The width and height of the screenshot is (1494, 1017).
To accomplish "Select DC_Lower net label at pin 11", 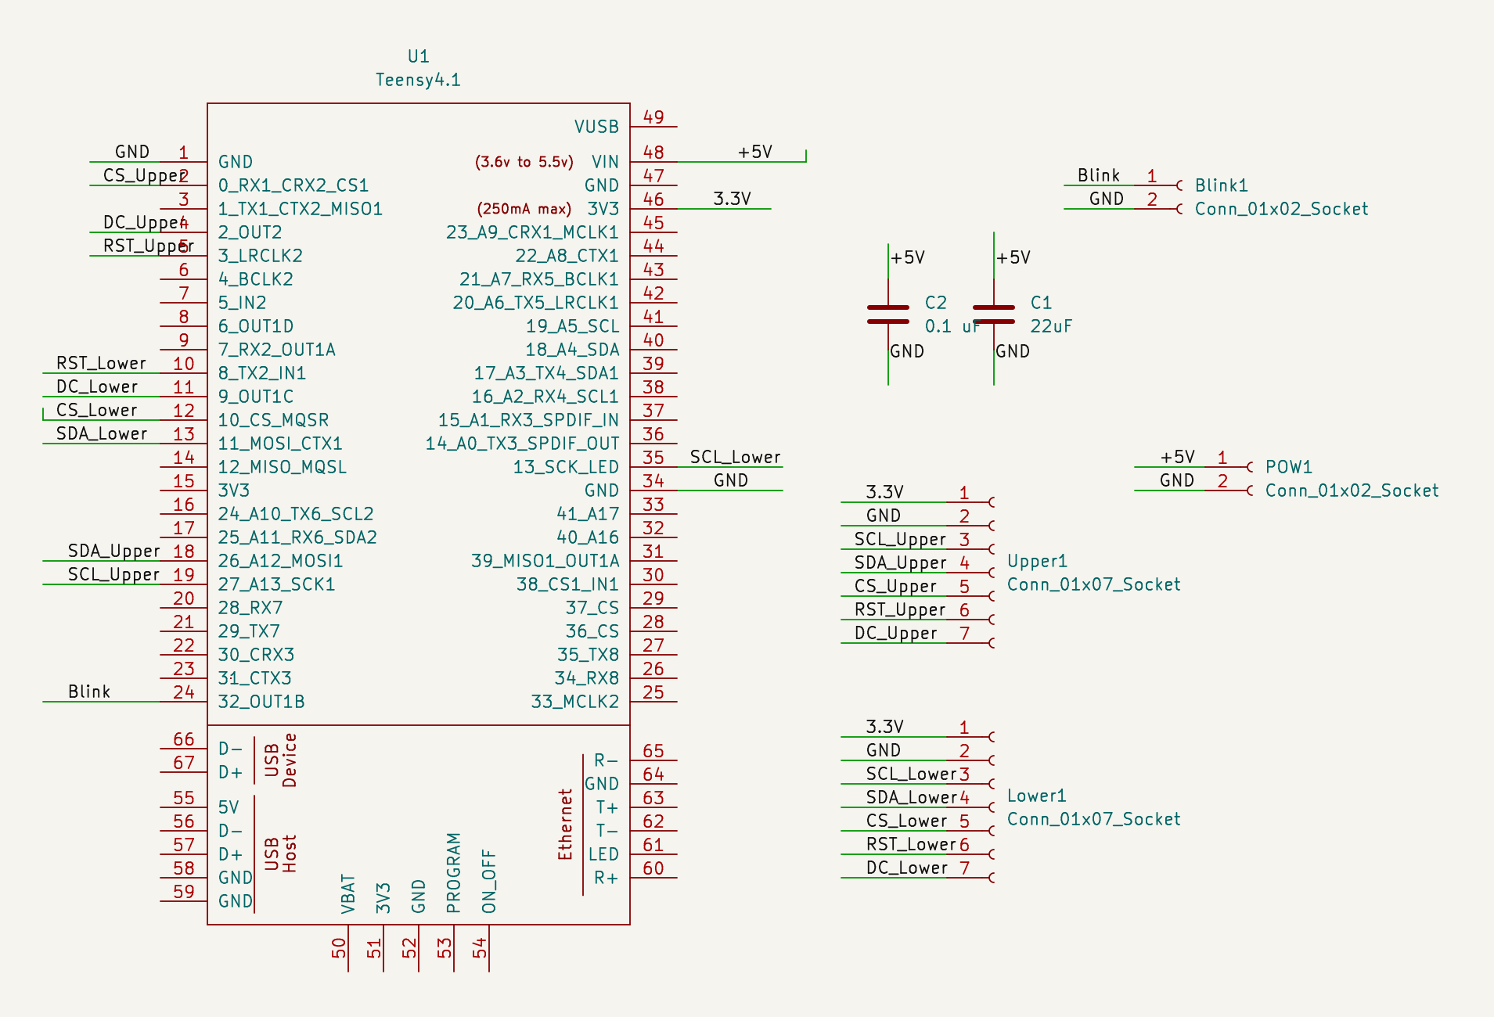I will (x=97, y=386).
